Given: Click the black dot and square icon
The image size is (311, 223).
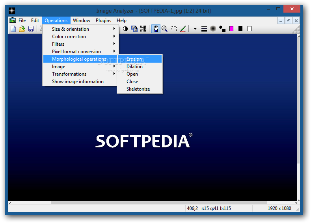Looking at the screenshot, I should tap(222, 29).
